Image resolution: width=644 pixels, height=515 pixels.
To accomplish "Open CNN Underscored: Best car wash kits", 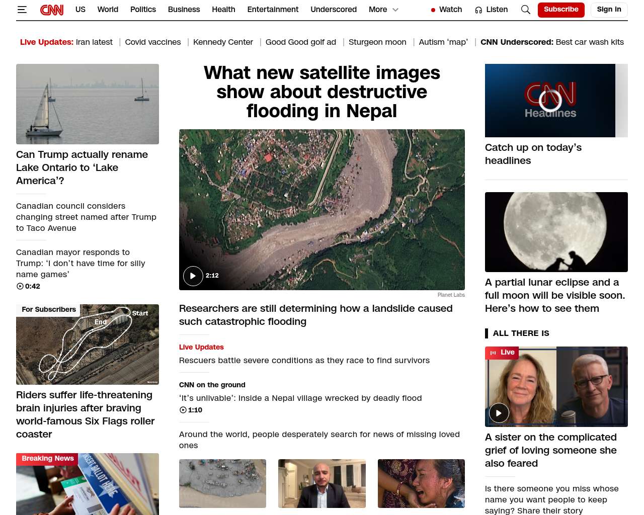I will tap(552, 42).
